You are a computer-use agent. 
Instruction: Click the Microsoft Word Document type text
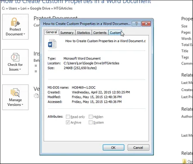[82, 59]
